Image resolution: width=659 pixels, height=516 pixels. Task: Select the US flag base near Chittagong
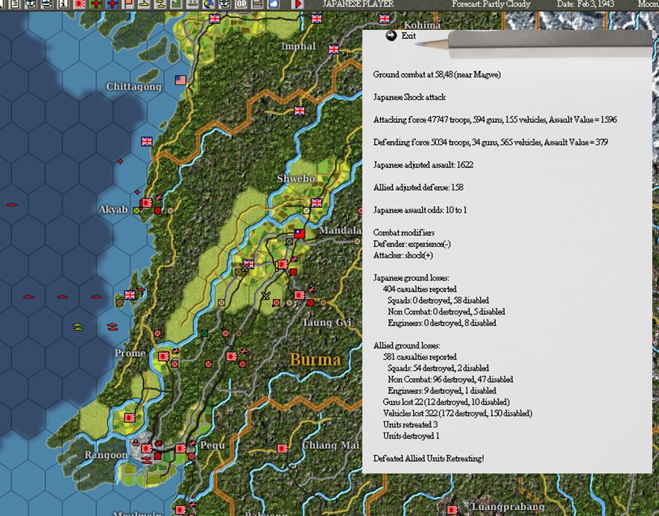[180, 80]
